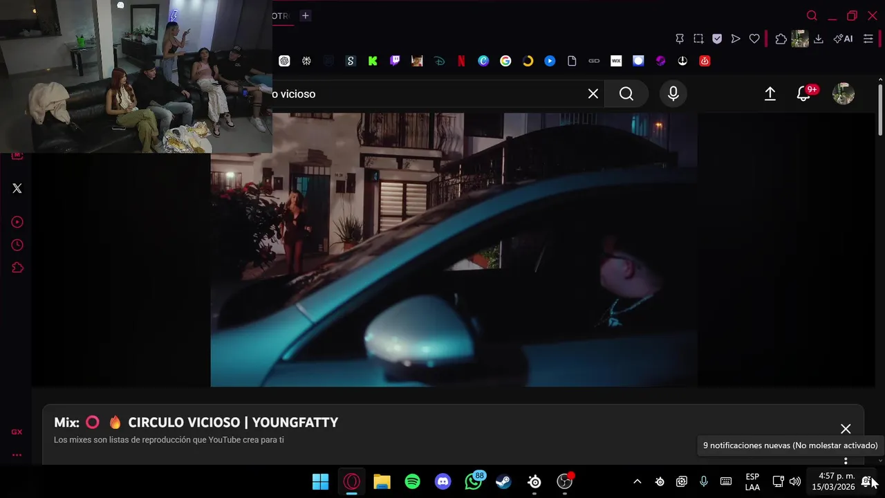885x498 pixels.
Task: Open the Wix bookmark icon
Action: [x=616, y=61]
